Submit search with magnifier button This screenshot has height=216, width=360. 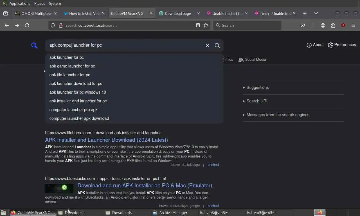[x=217, y=45]
